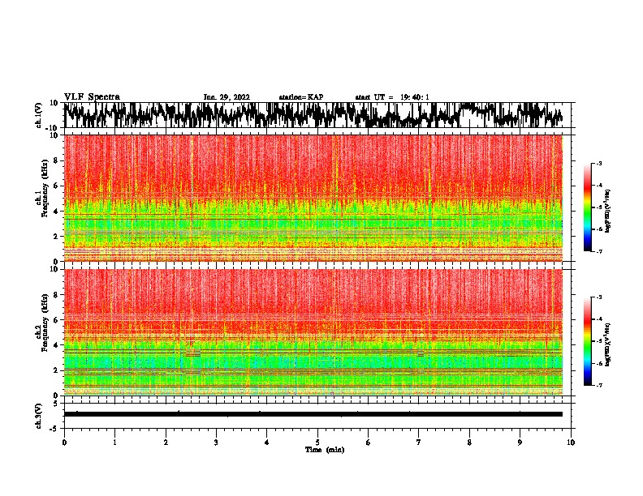Click the ch.2 colorbar PSD unit label
The height and width of the screenshot is (496, 643).
coord(608,345)
